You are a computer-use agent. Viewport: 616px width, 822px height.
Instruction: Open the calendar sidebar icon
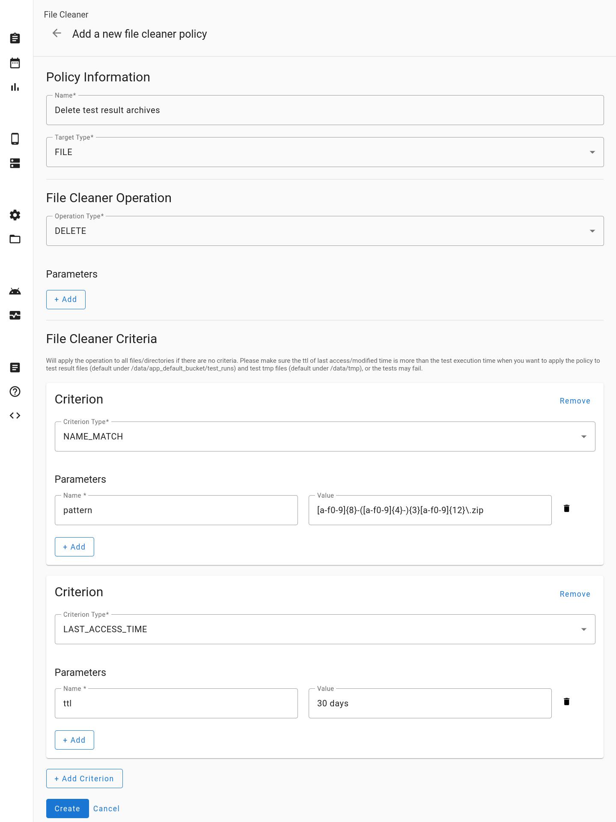[15, 63]
